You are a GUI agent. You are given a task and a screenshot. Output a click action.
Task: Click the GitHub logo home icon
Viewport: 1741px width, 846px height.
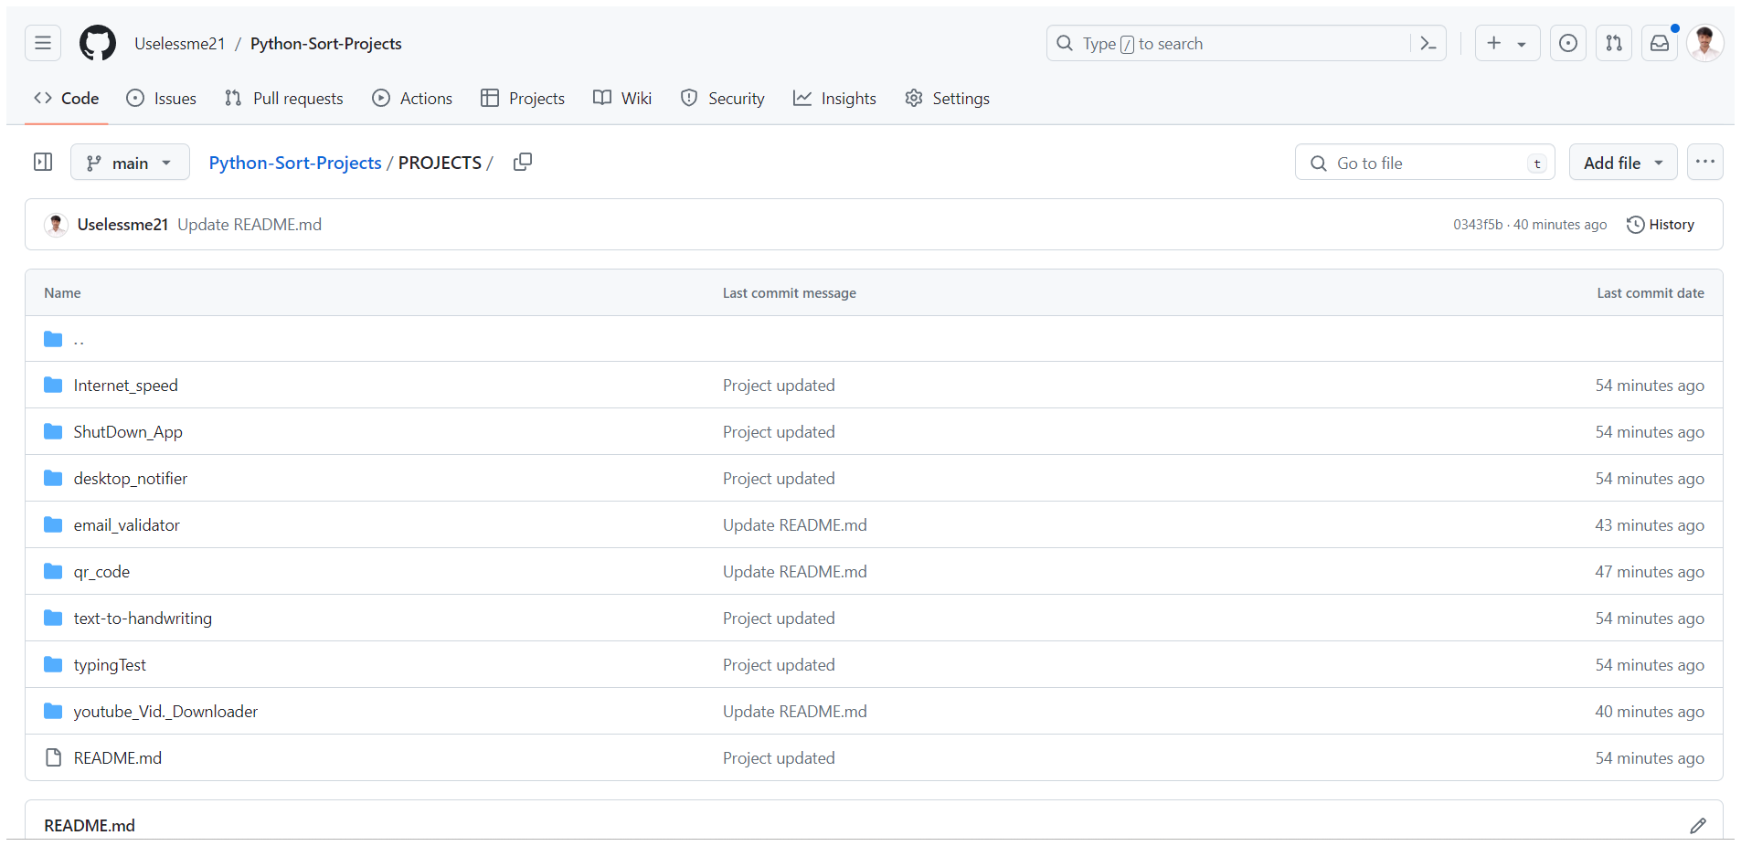click(98, 43)
